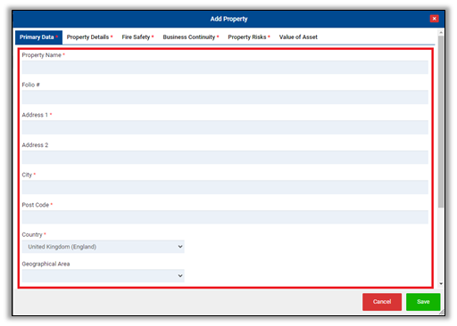
Task: Click the Country label
Action: (x=32, y=234)
